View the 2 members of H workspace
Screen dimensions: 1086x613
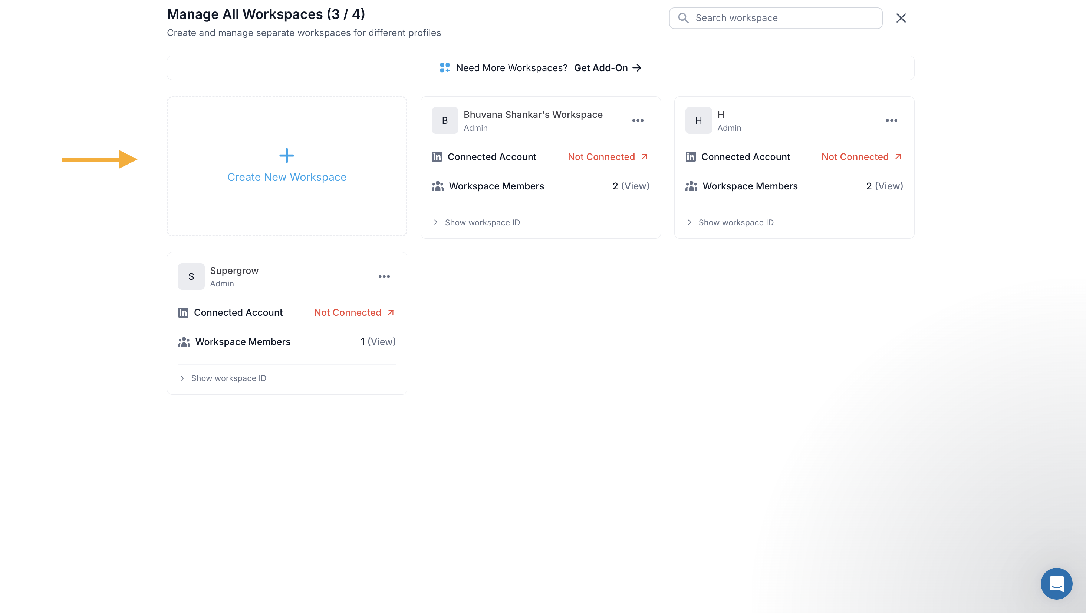(x=889, y=186)
